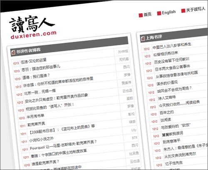
Task: Open the 上海书评 article about 张爱玲的"软饭"
Action: (x=176, y=126)
